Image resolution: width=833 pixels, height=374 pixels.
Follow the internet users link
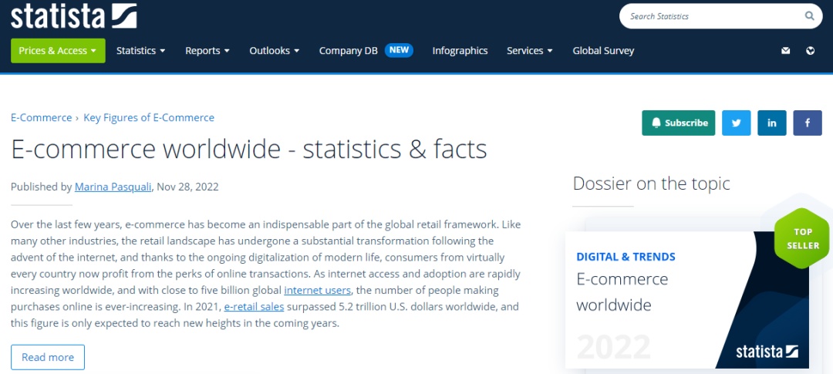click(x=317, y=291)
